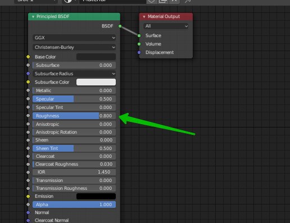
Task: Click the IOR input socket
Action: (28, 172)
